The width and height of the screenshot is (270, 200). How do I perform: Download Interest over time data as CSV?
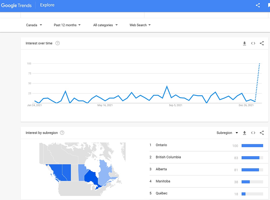(x=245, y=43)
